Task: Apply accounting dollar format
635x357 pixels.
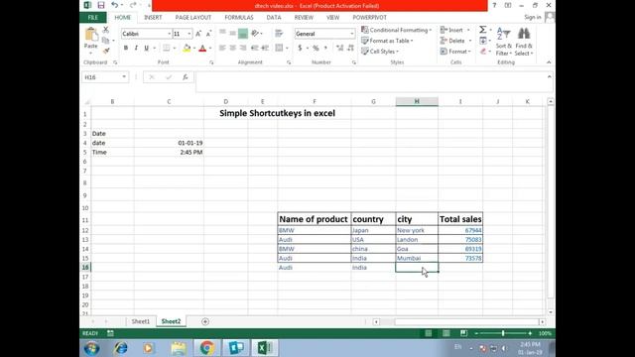Action: [x=300, y=48]
